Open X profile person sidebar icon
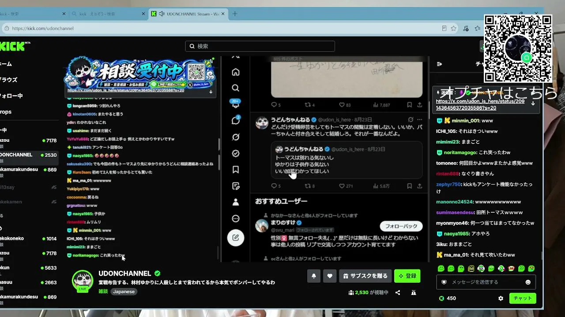Image resolution: width=565 pixels, height=317 pixels. click(x=236, y=202)
